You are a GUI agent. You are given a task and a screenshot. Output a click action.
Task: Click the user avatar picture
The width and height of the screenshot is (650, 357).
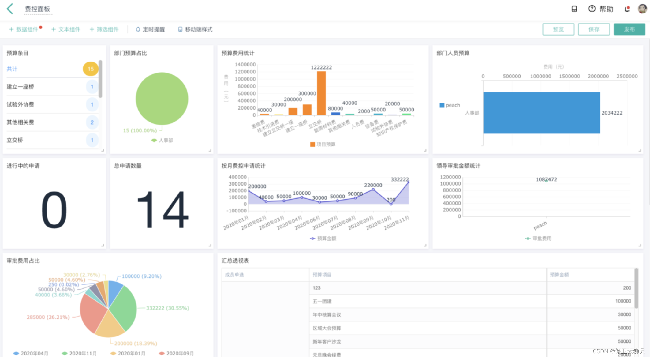point(642,9)
